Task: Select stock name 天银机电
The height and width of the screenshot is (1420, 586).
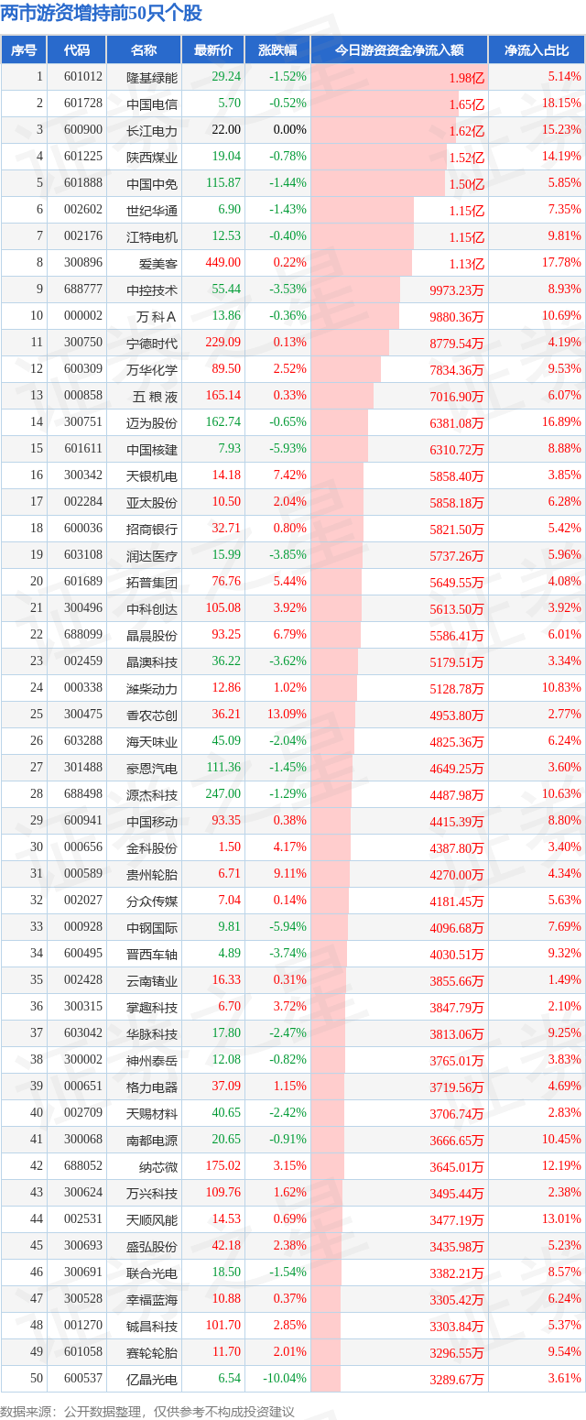Action: tap(152, 475)
